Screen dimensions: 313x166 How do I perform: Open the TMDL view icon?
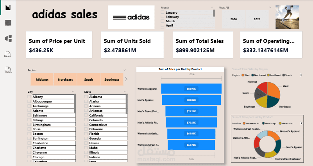[x=8, y=70]
